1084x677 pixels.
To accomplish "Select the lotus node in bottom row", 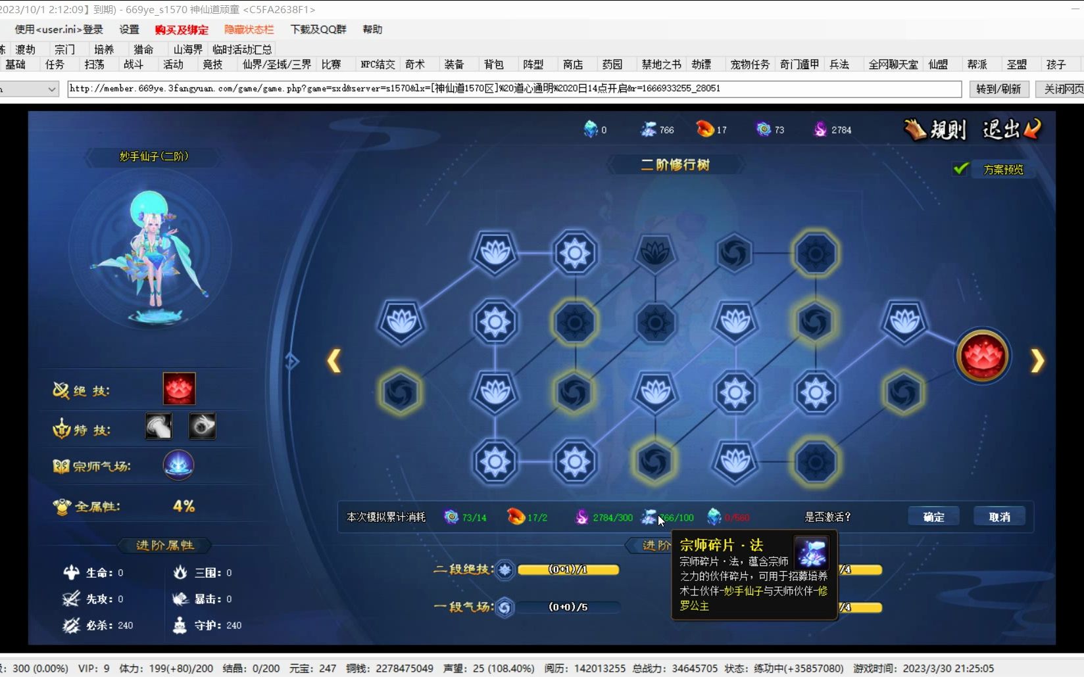I will click(x=735, y=462).
